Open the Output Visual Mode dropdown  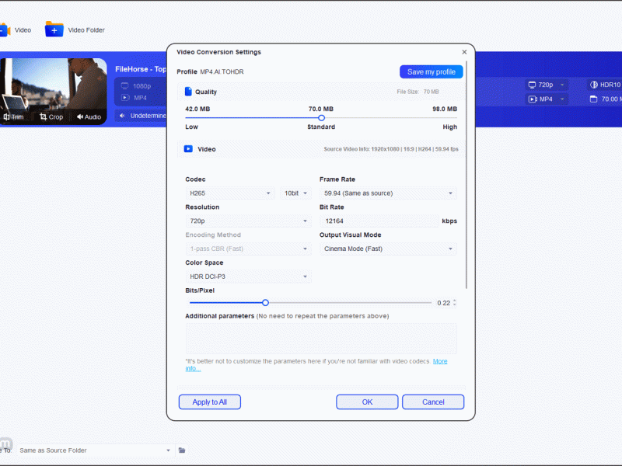pos(388,249)
